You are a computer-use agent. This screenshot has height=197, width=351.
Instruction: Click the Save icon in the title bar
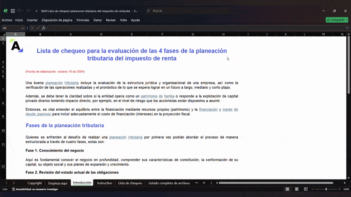pyautogui.click(x=13, y=11)
